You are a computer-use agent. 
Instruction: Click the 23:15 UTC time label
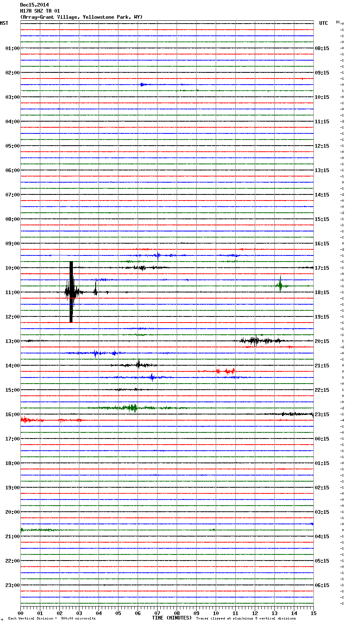point(322,415)
